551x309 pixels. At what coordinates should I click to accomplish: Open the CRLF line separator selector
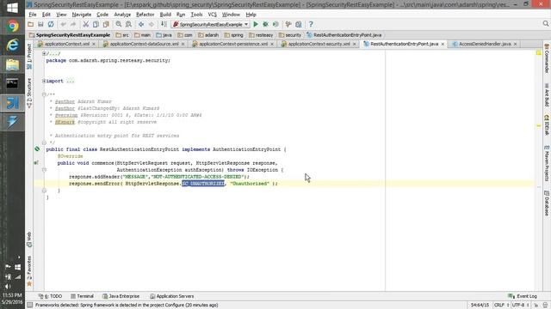click(x=501, y=306)
